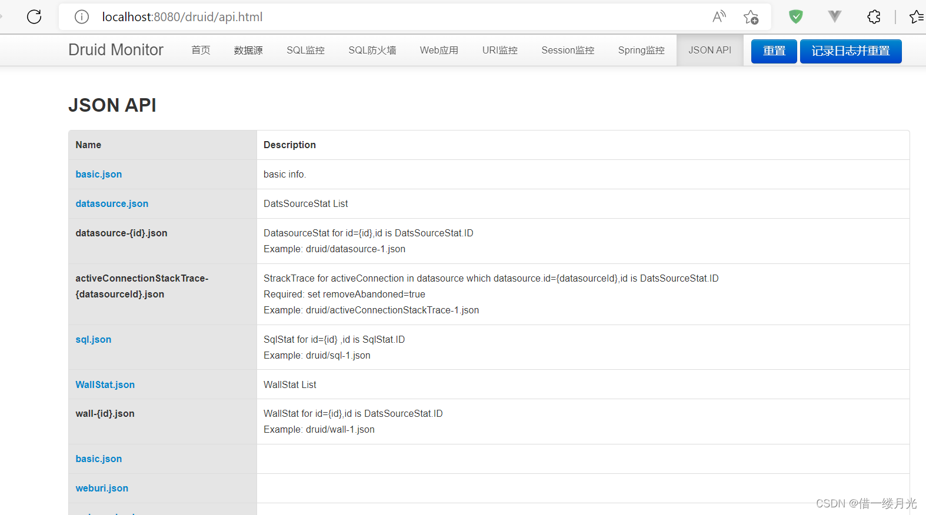The height and width of the screenshot is (515, 926).
Task: Click 'SqlStat for id={id} ,id is SqlStat.ID' text
Action: click(334, 339)
